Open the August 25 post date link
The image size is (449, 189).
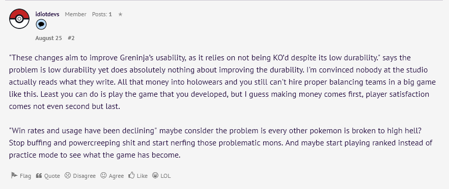coord(49,38)
